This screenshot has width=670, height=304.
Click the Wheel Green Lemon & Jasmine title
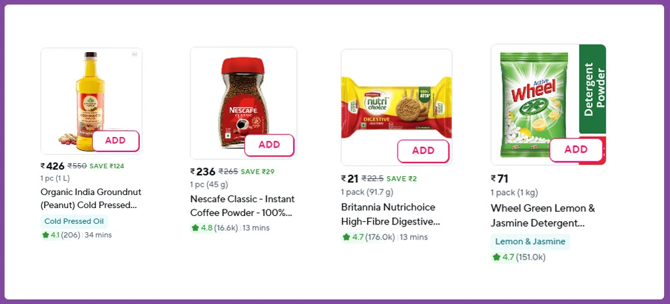pyautogui.click(x=543, y=215)
